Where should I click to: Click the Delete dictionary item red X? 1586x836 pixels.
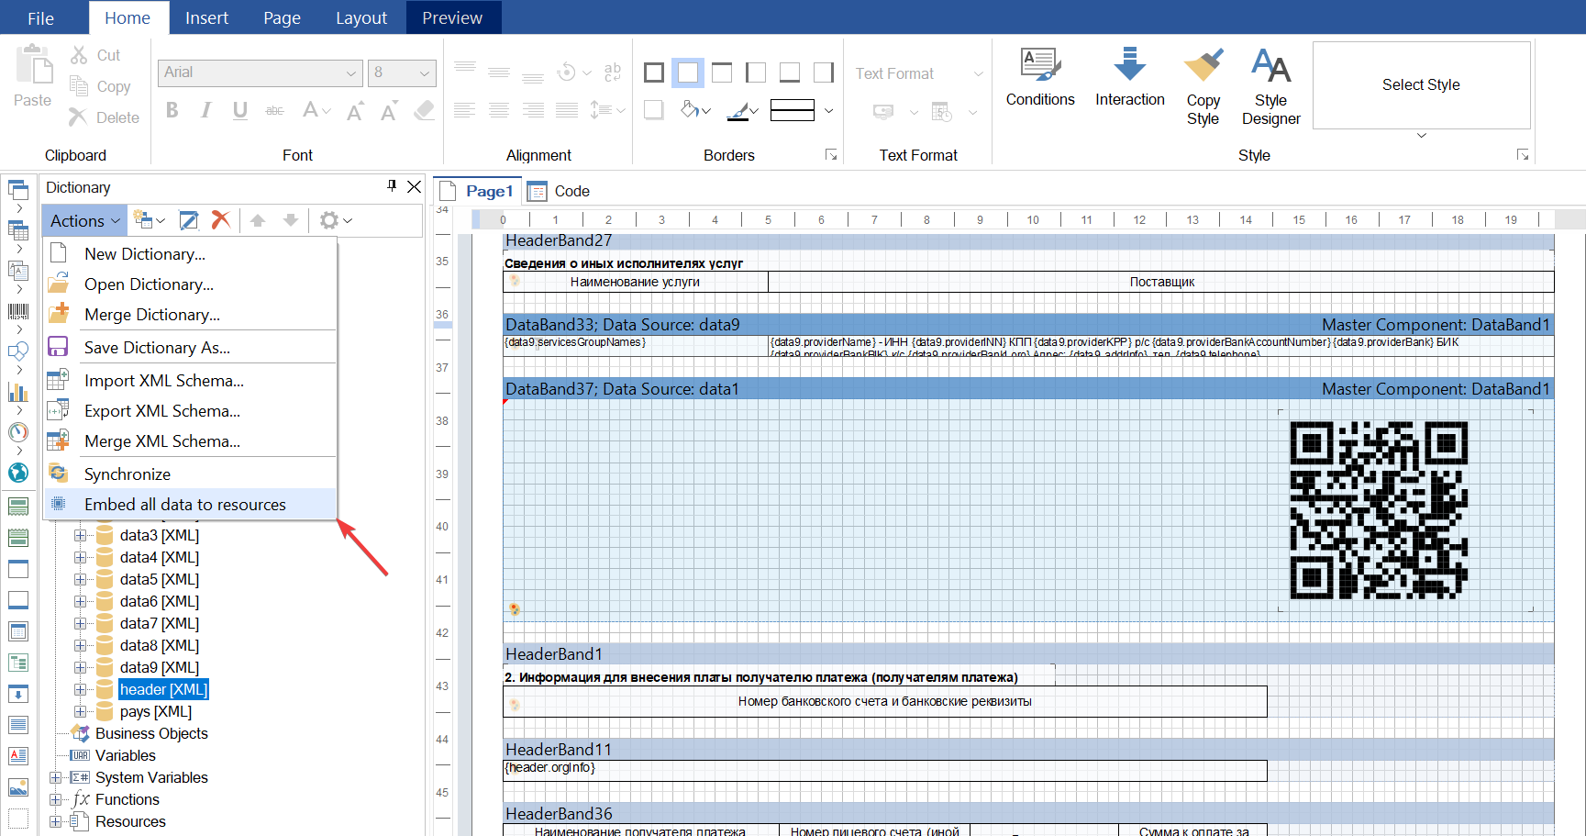tap(220, 220)
